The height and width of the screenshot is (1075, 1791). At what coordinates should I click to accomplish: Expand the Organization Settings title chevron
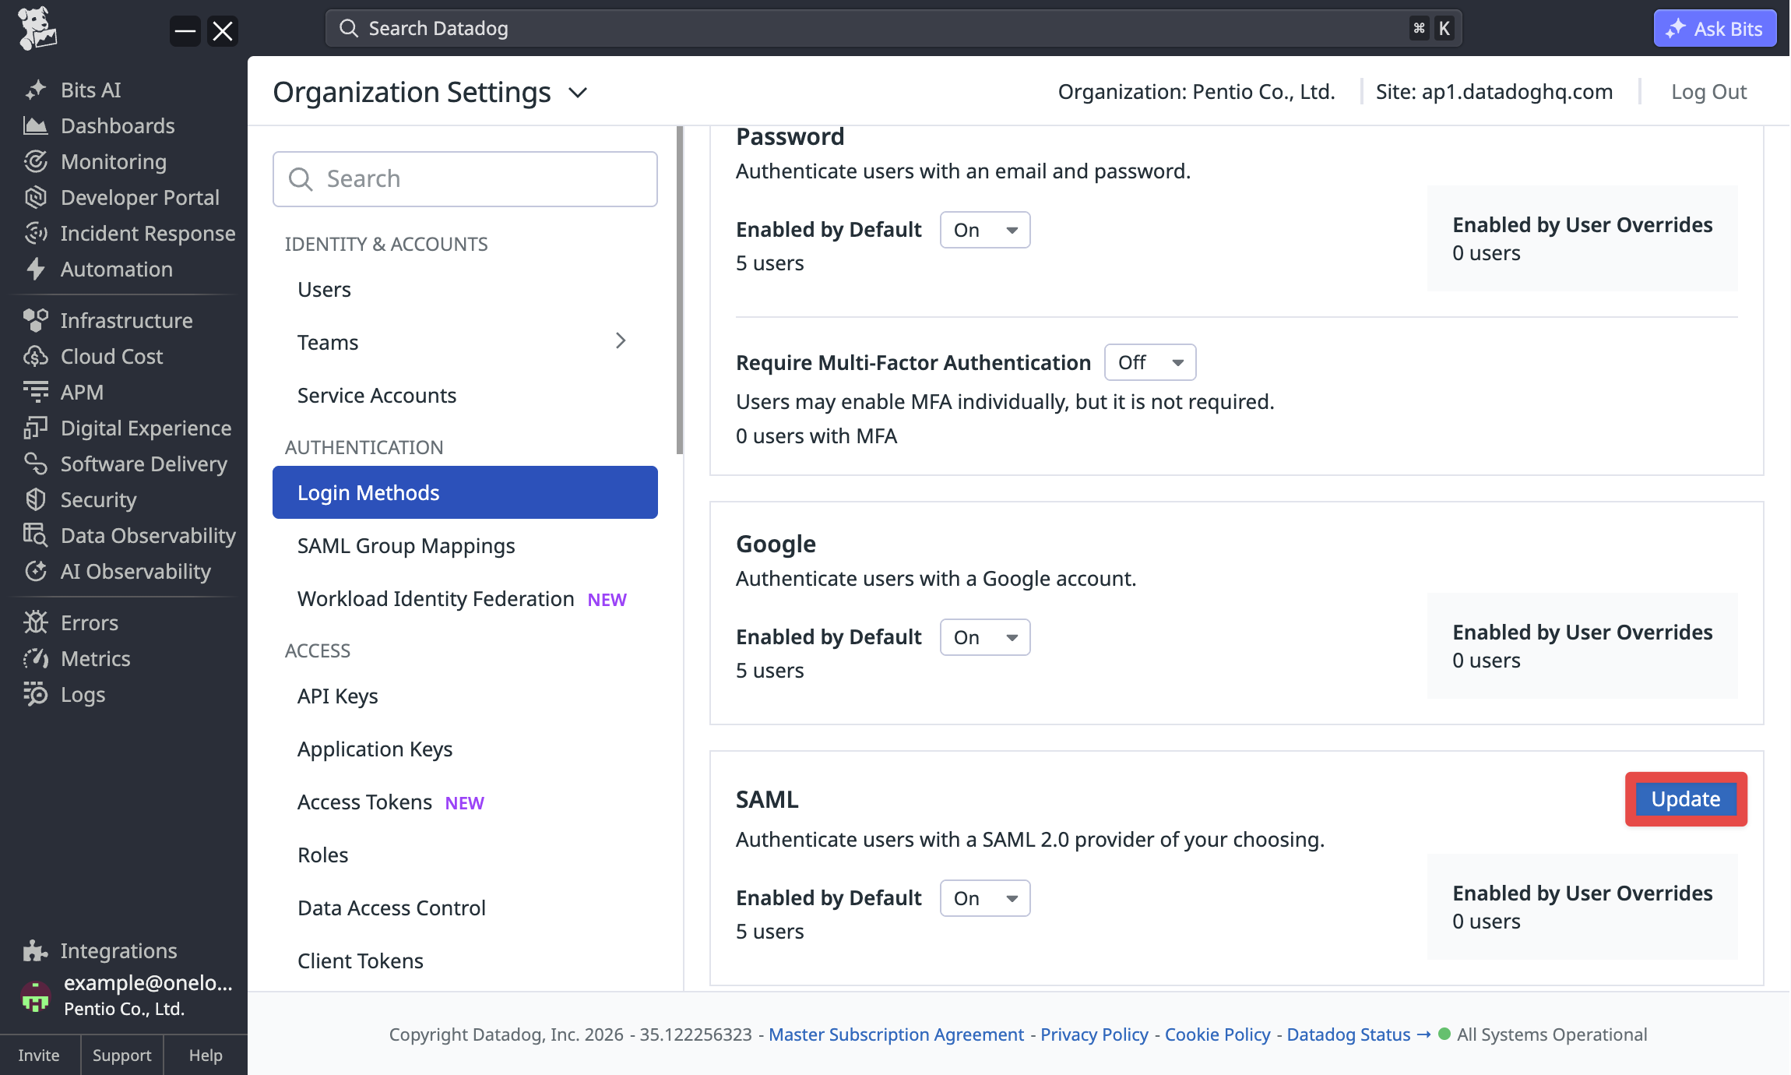tap(578, 93)
